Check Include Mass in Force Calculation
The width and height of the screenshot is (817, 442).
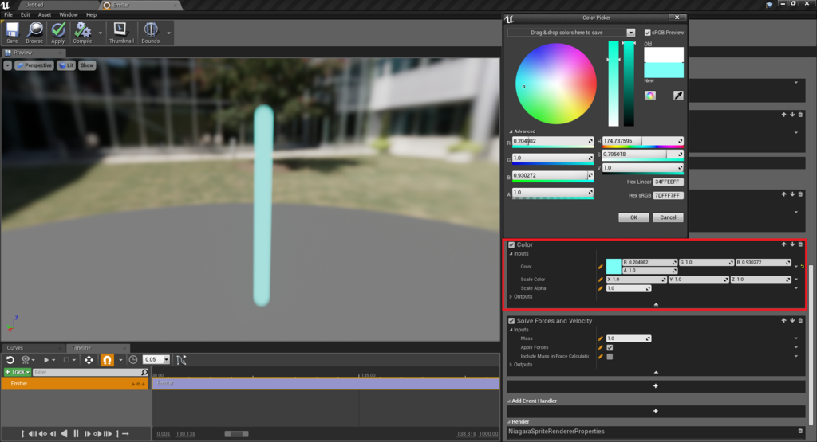pyautogui.click(x=610, y=356)
